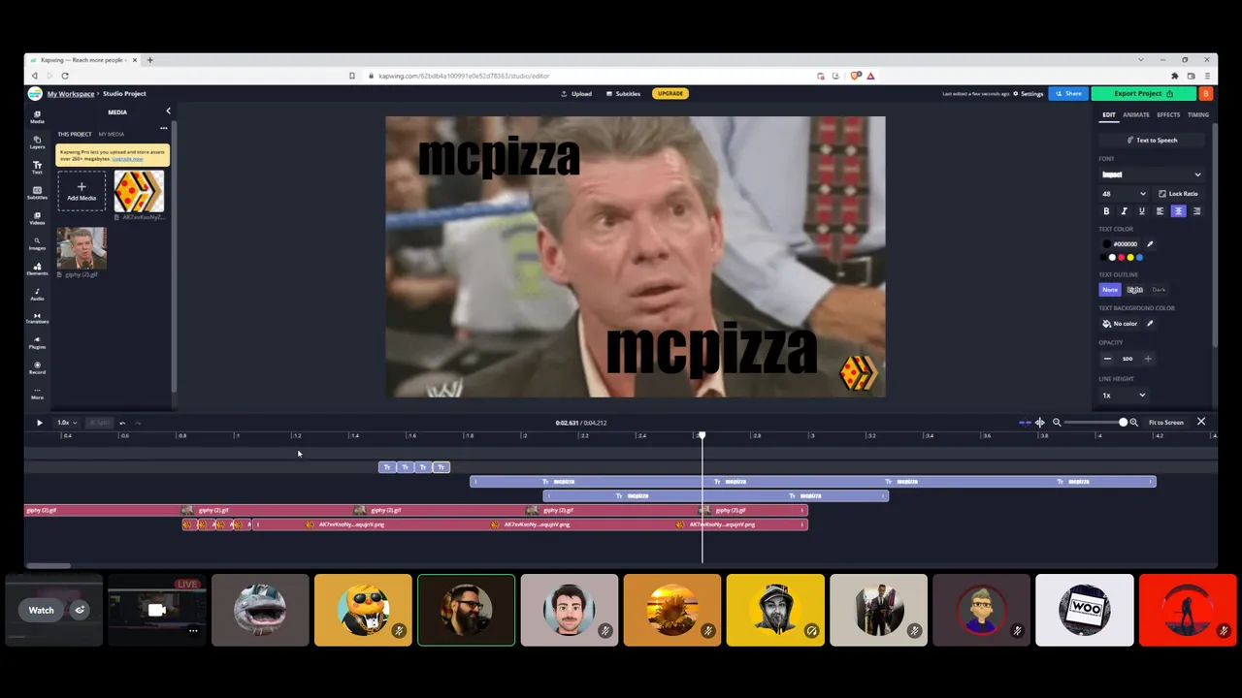
Task: Click the blue Share button
Action: pyautogui.click(x=1068, y=94)
